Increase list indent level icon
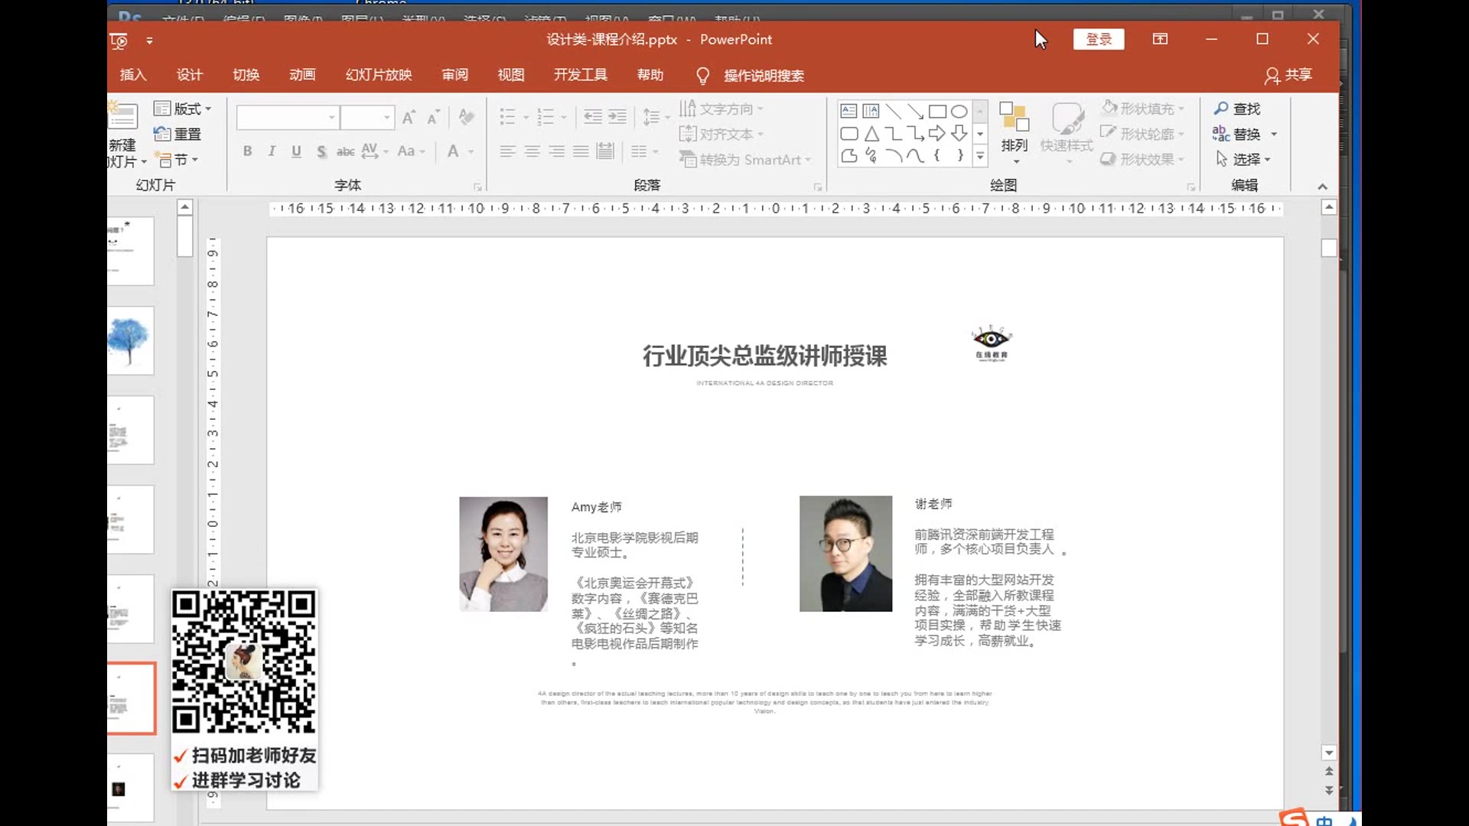 coord(617,117)
